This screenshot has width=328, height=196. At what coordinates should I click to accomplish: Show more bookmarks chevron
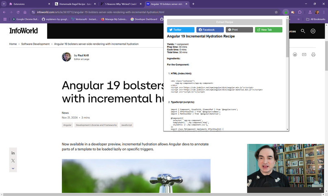298,19
